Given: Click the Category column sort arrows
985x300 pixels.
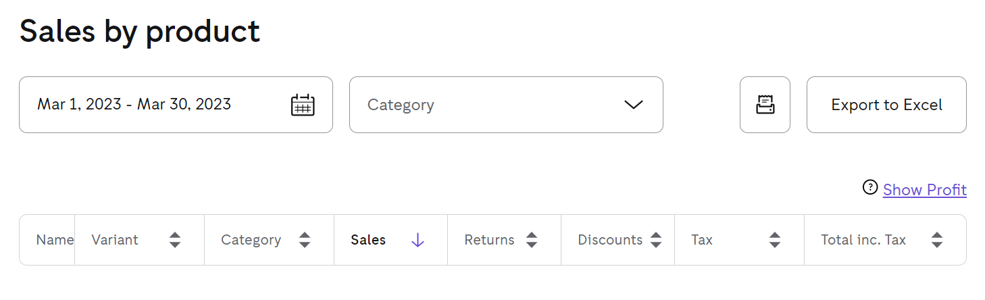Looking at the screenshot, I should pos(305,240).
